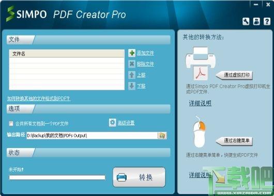Open 详细说明 under virtual printing
The width and height of the screenshot is (274, 196).
200,103
